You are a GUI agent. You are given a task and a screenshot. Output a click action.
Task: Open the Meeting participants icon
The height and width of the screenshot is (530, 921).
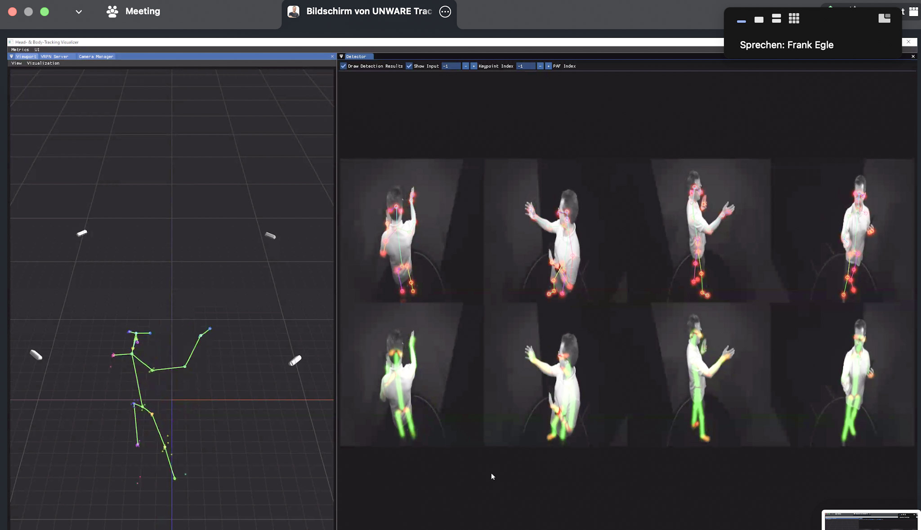click(x=112, y=11)
